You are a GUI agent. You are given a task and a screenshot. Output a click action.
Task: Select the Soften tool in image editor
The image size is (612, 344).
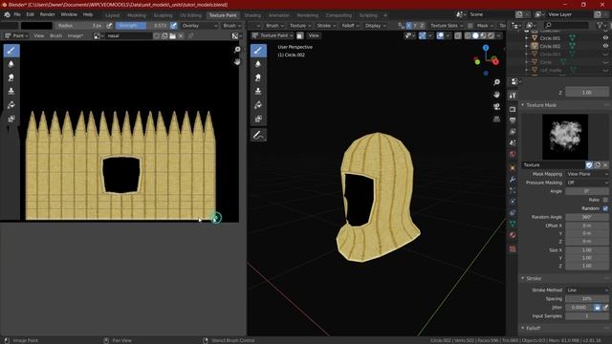point(11,64)
